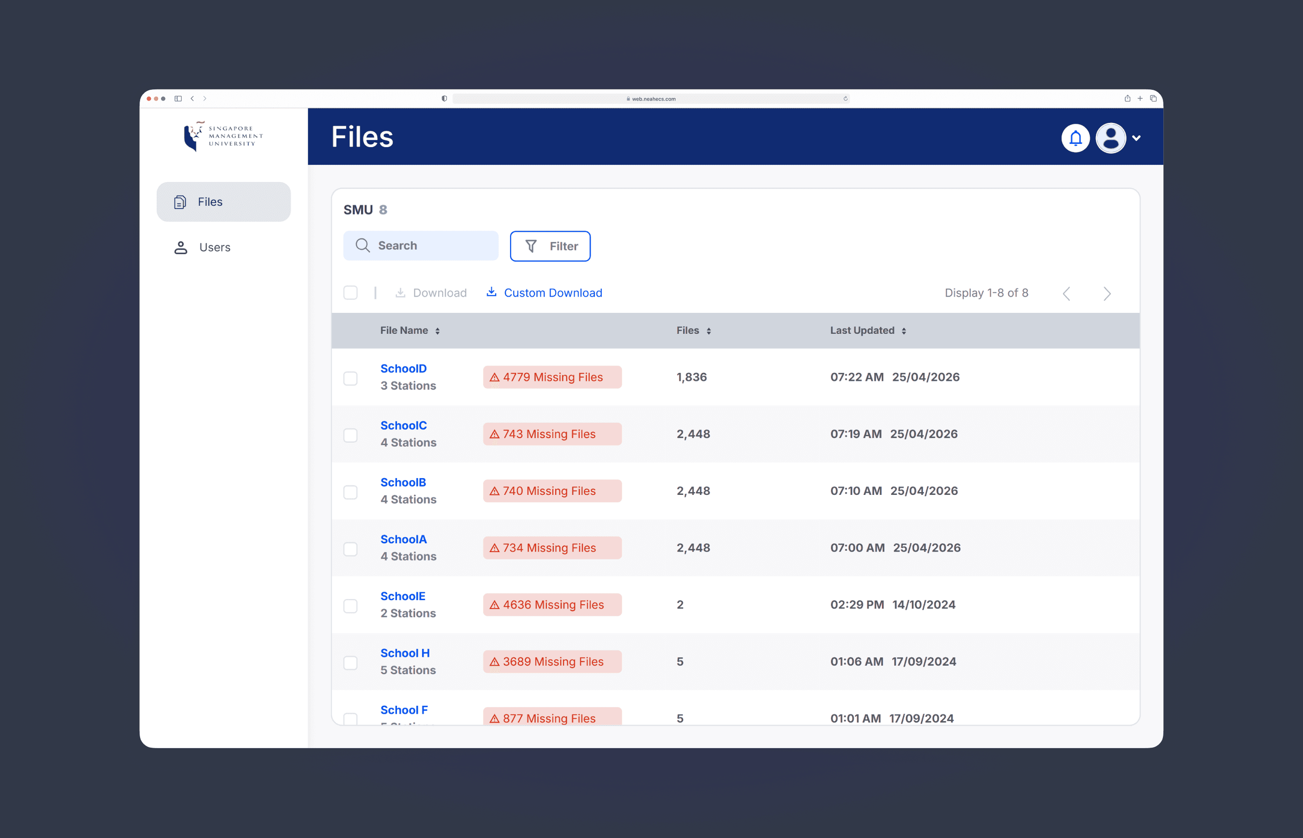Image resolution: width=1303 pixels, height=838 pixels.
Task: Sort by Last Updated column arrows
Action: 904,331
